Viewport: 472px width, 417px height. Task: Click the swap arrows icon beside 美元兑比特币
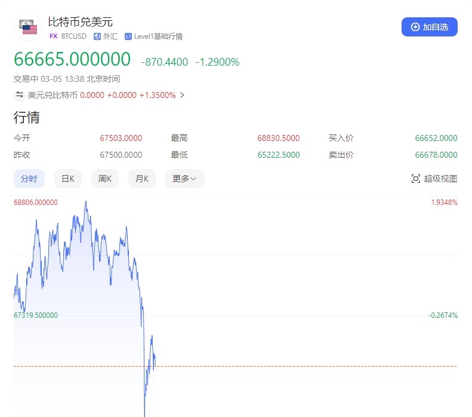coord(20,95)
